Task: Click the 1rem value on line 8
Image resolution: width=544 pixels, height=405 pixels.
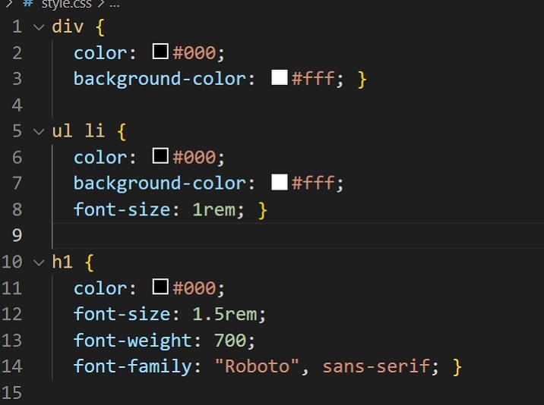Action: [214, 209]
